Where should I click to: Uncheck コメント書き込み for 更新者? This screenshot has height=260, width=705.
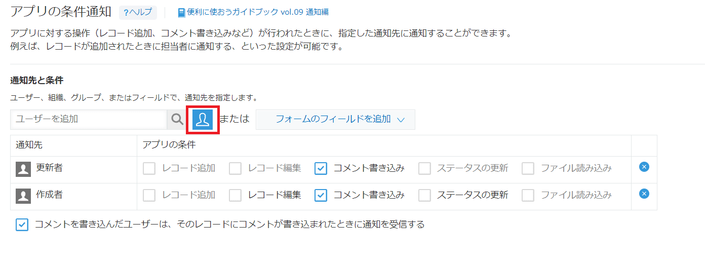coord(321,169)
